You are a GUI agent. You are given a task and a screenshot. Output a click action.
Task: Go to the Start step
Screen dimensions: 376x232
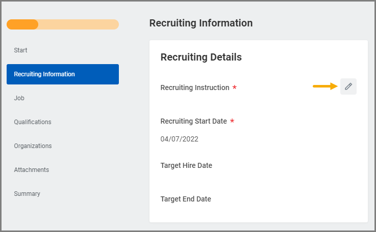pos(21,50)
